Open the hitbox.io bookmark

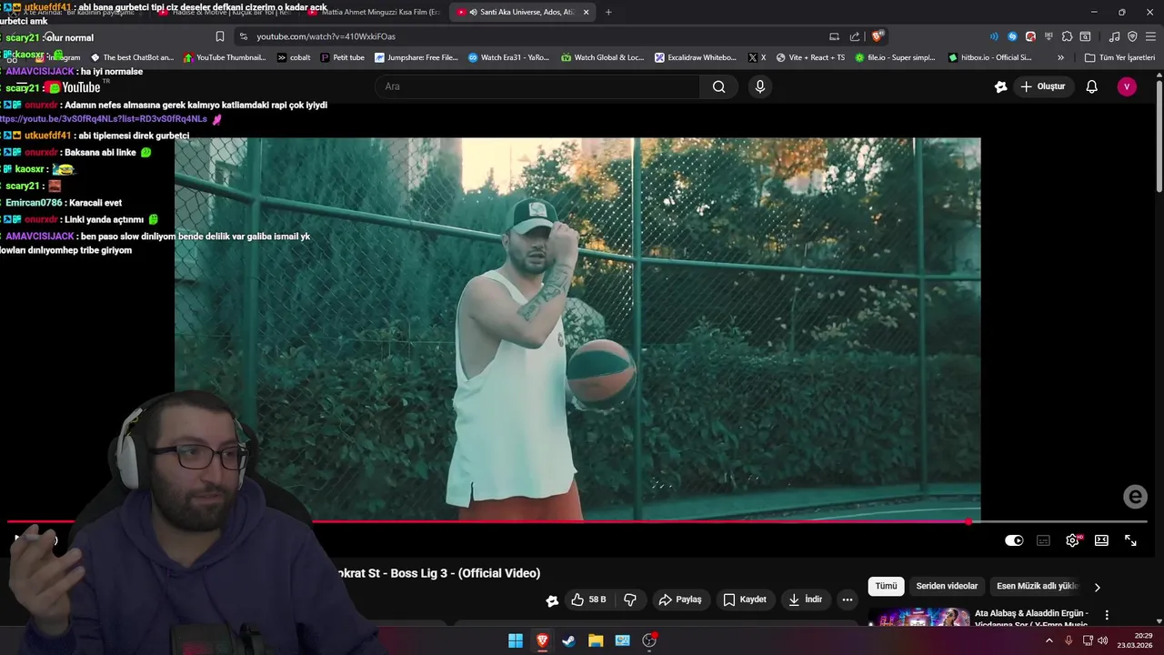click(989, 57)
